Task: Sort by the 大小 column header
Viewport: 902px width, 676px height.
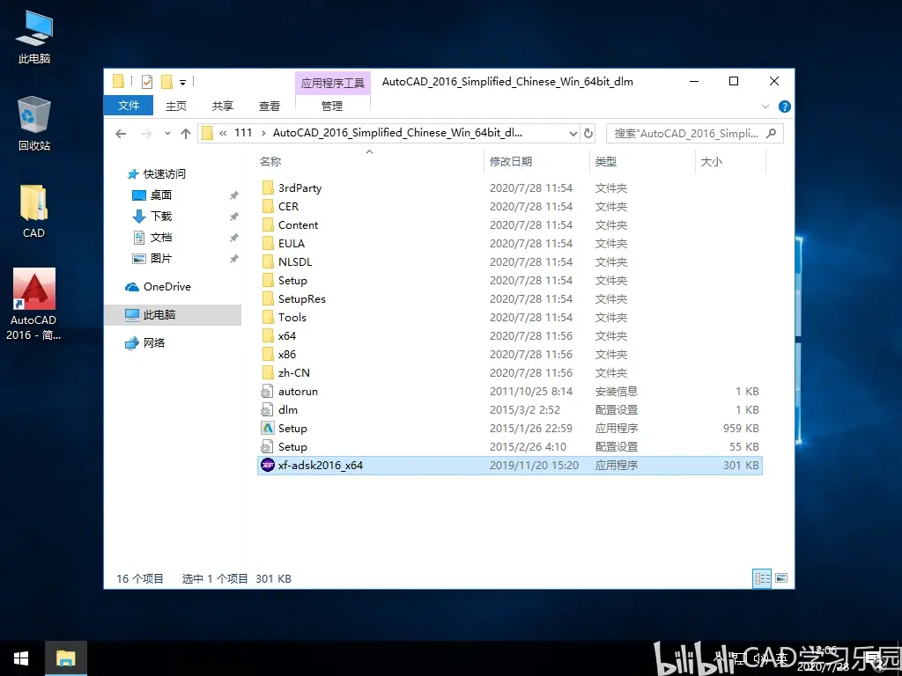Action: tap(730, 162)
